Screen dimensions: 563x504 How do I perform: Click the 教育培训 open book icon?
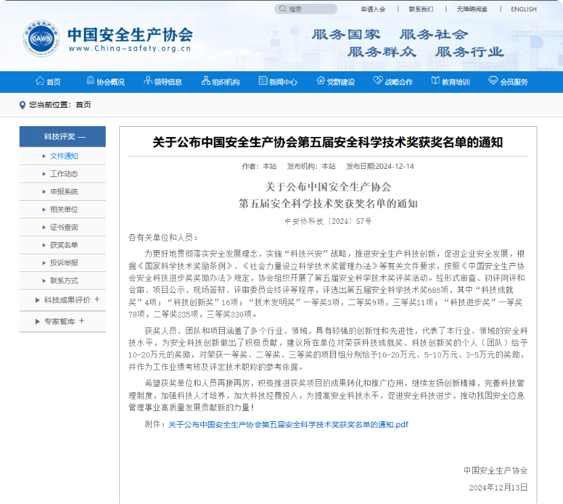coord(436,81)
